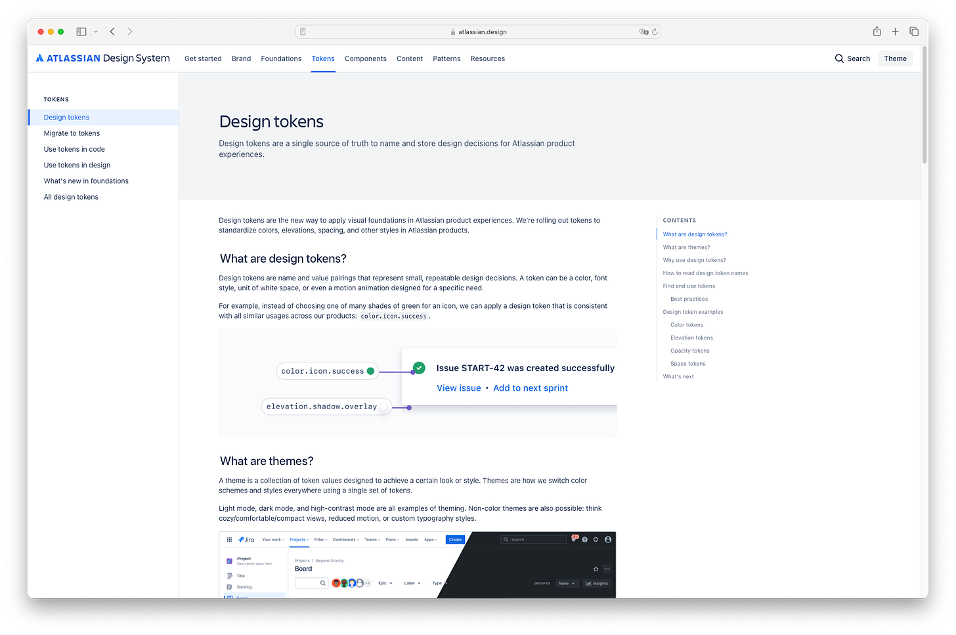
Task: Open All design tokens sidebar link
Action: tap(71, 197)
